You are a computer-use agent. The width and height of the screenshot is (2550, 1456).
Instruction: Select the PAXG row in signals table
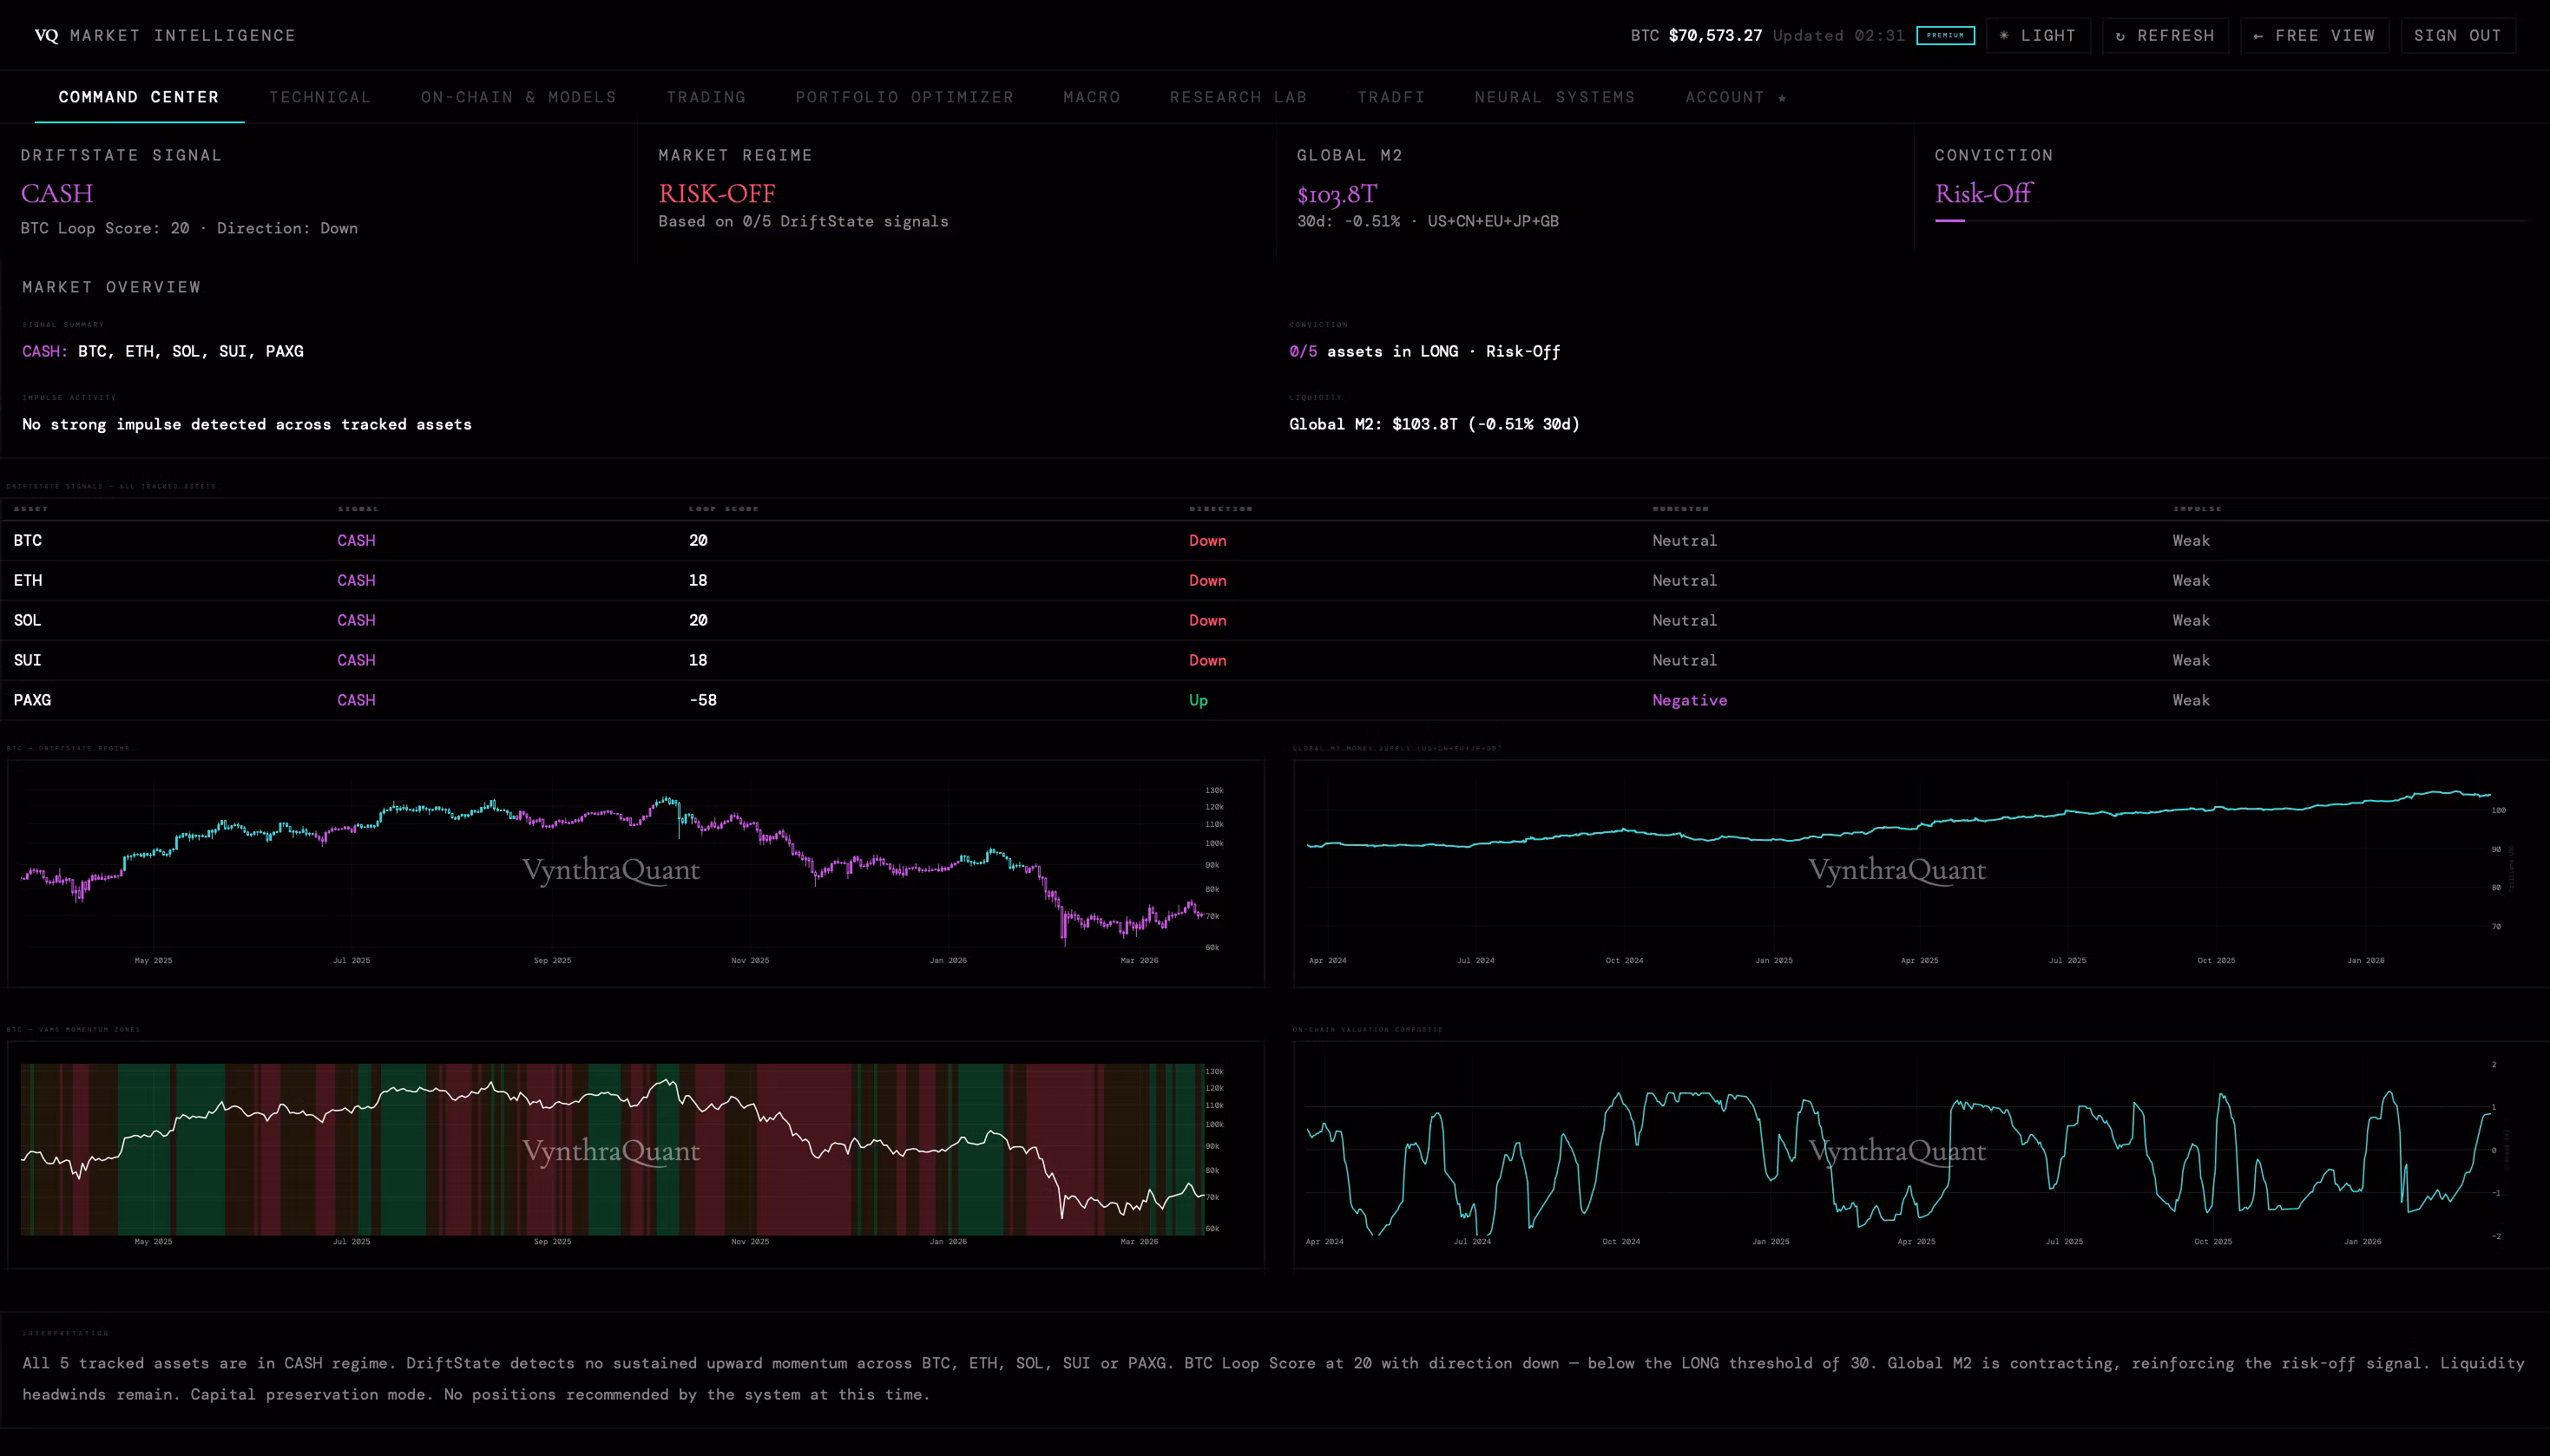(x=32, y=701)
